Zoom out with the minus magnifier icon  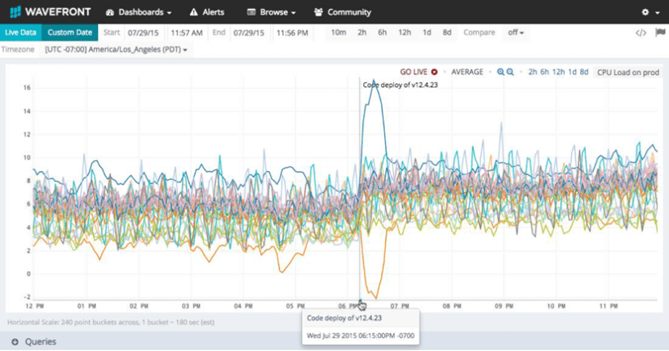pyautogui.click(x=511, y=72)
